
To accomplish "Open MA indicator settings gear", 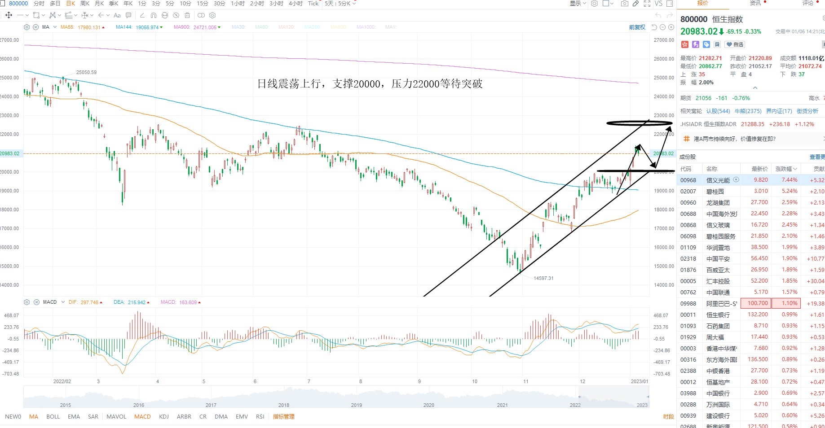I will (x=26, y=27).
